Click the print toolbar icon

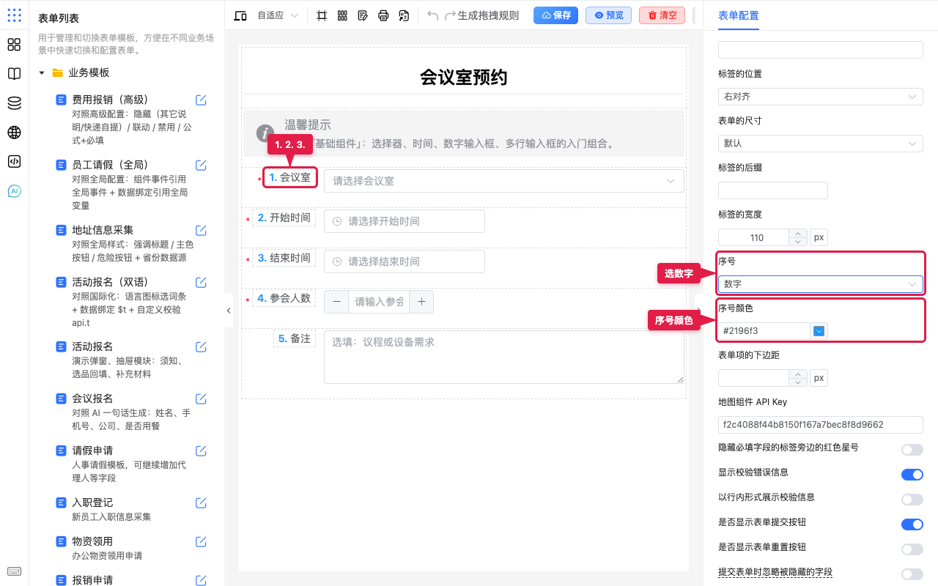383,15
